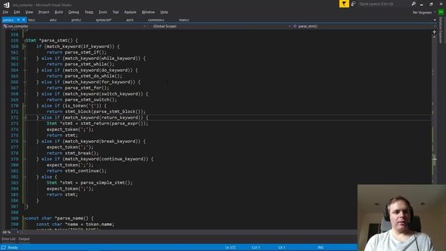Switch to the syntax.txt tab
Screen dimensions: 446x251
(104, 20)
